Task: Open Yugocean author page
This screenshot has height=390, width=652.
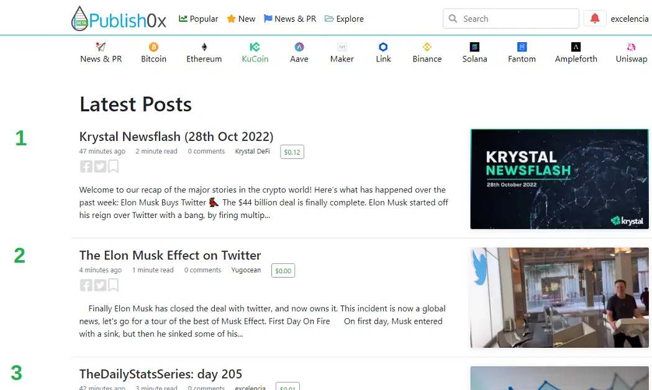Action: pos(246,270)
